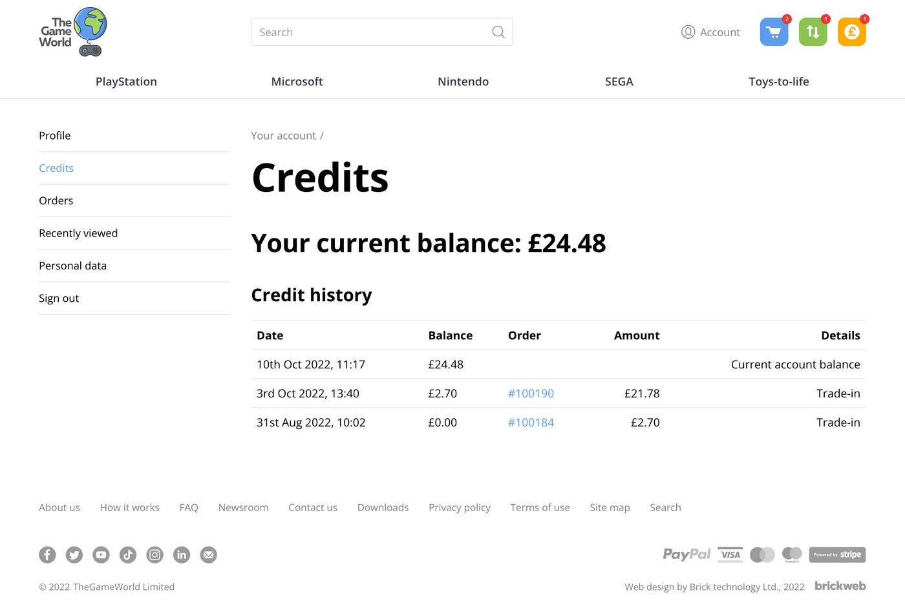Viewport: 905px width, 610px height.
Task: Click the Account link in header
Action: (710, 32)
